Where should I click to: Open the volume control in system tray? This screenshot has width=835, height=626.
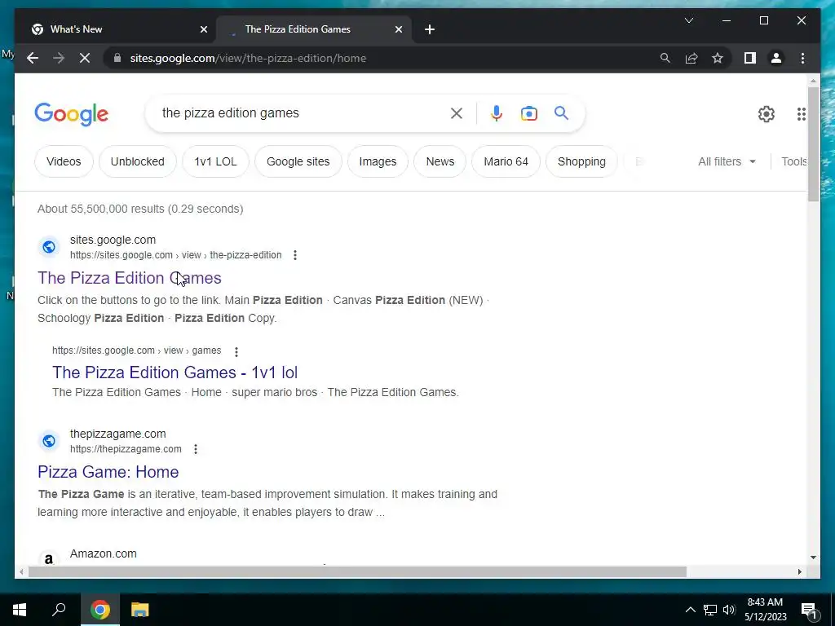click(729, 610)
